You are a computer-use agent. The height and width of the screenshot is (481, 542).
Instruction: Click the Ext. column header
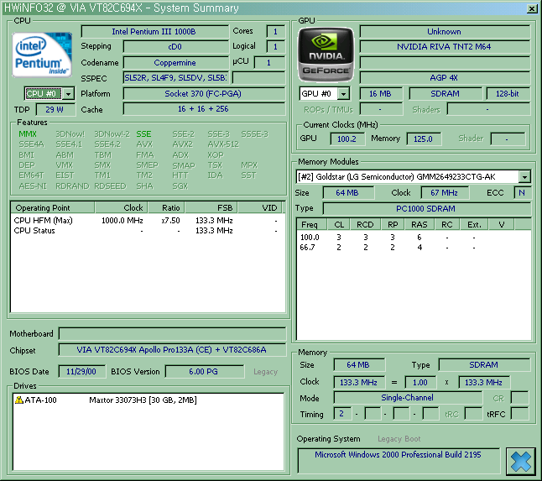(474, 224)
